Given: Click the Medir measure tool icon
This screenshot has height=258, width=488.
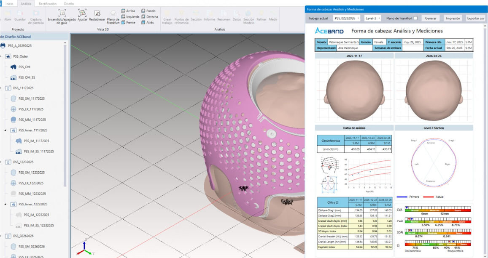Looking at the screenshot, I should pos(273,13).
